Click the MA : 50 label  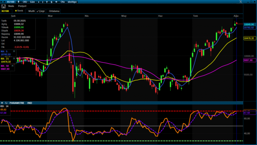coord(5,66)
